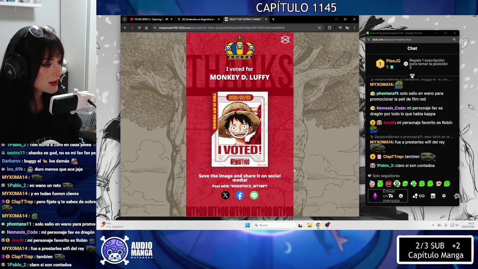The width and height of the screenshot is (478, 269).
Task: Close the voting overlay with the crossbones X icon
Action: [285, 40]
